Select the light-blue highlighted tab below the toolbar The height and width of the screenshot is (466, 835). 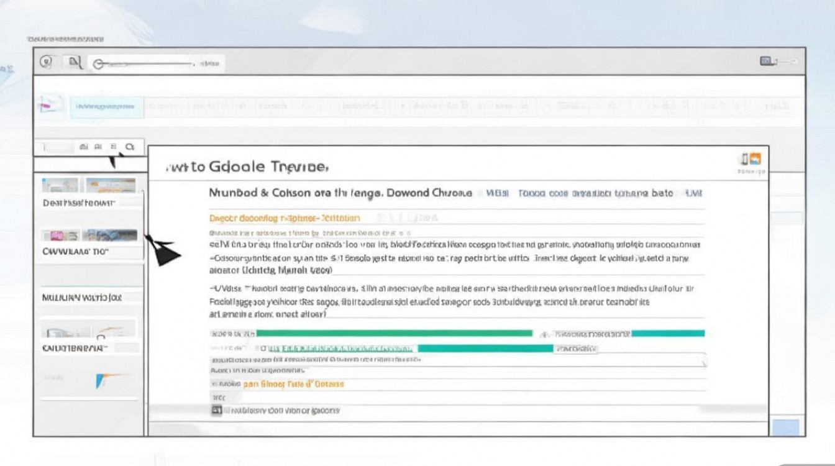click(x=106, y=107)
